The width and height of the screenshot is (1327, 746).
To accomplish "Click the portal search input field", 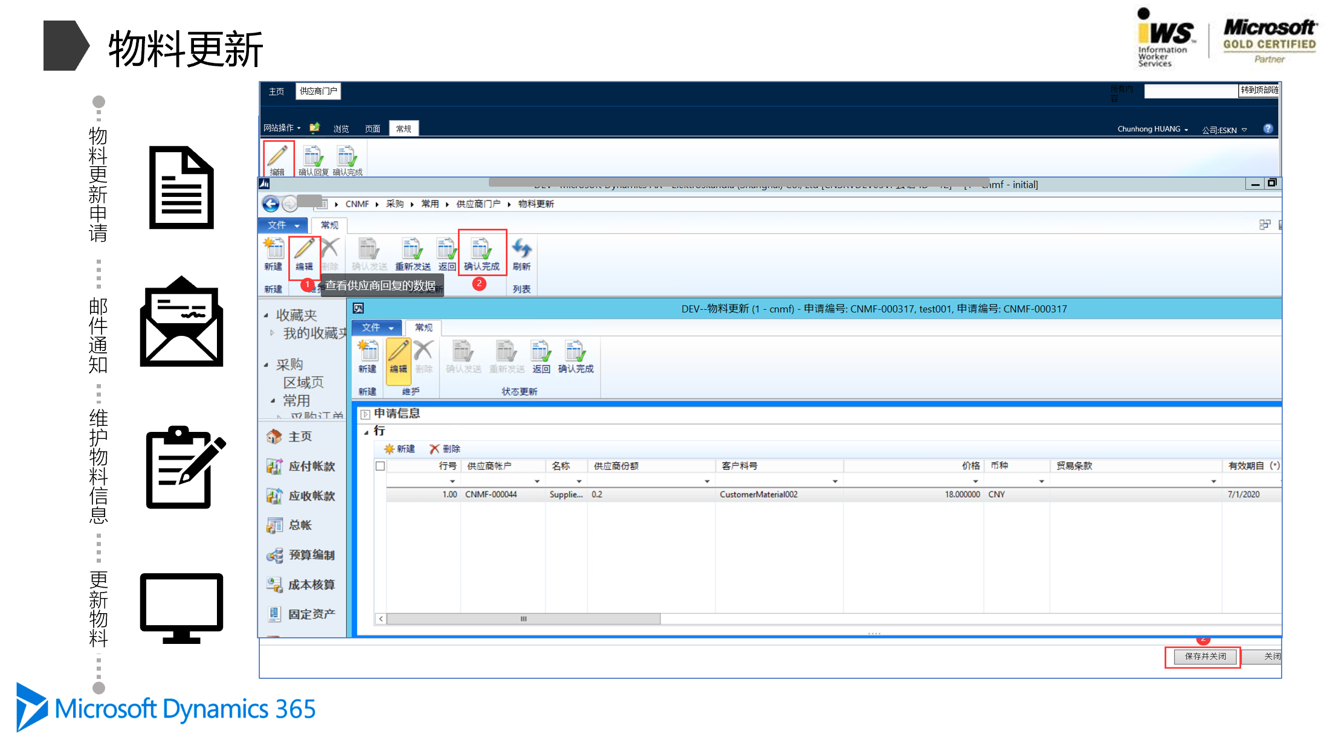I will [1190, 91].
